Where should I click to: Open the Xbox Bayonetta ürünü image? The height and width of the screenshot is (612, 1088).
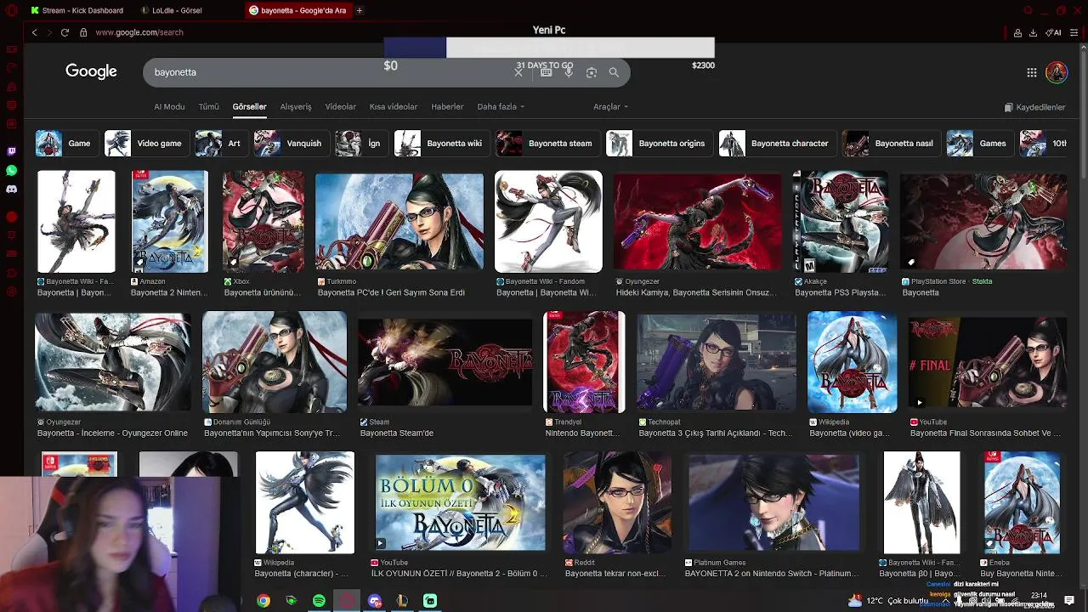(x=263, y=222)
